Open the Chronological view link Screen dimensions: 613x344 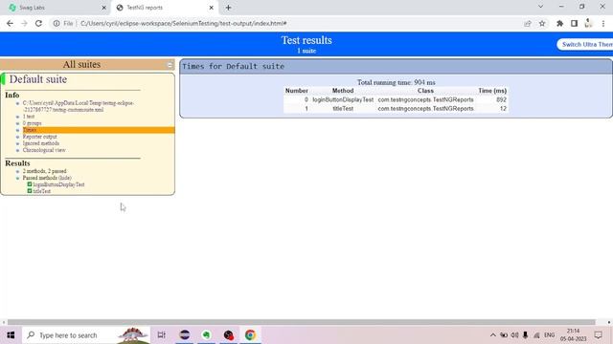pyautogui.click(x=44, y=150)
